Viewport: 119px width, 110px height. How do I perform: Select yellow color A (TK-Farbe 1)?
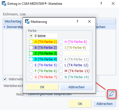(x=43, y=42)
